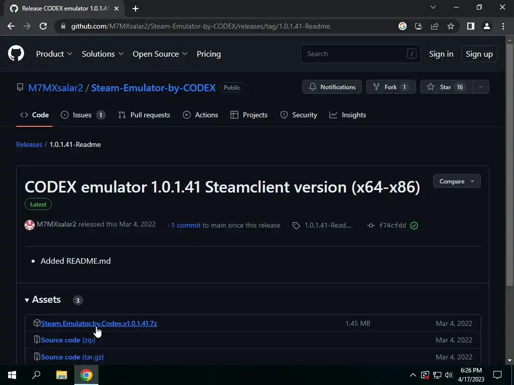Open a new browser tab
Viewport: 514px width, 385px height.
pyautogui.click(x=136, y=9)
